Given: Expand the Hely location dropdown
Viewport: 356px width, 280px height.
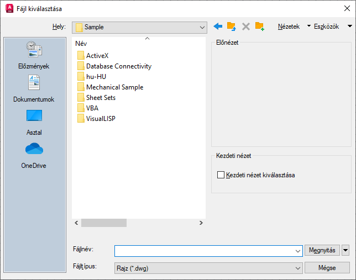Looking at the screenshot, I should (x=202, y=28).
